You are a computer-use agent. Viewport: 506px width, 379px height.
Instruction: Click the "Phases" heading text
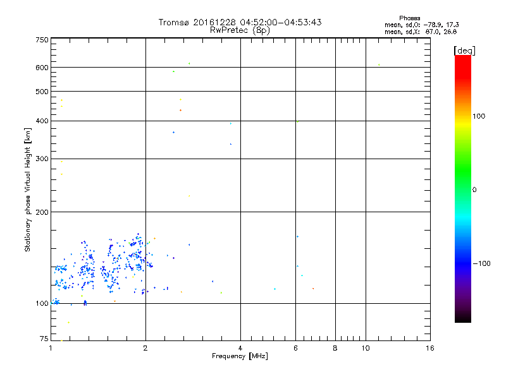coord(409,18)
